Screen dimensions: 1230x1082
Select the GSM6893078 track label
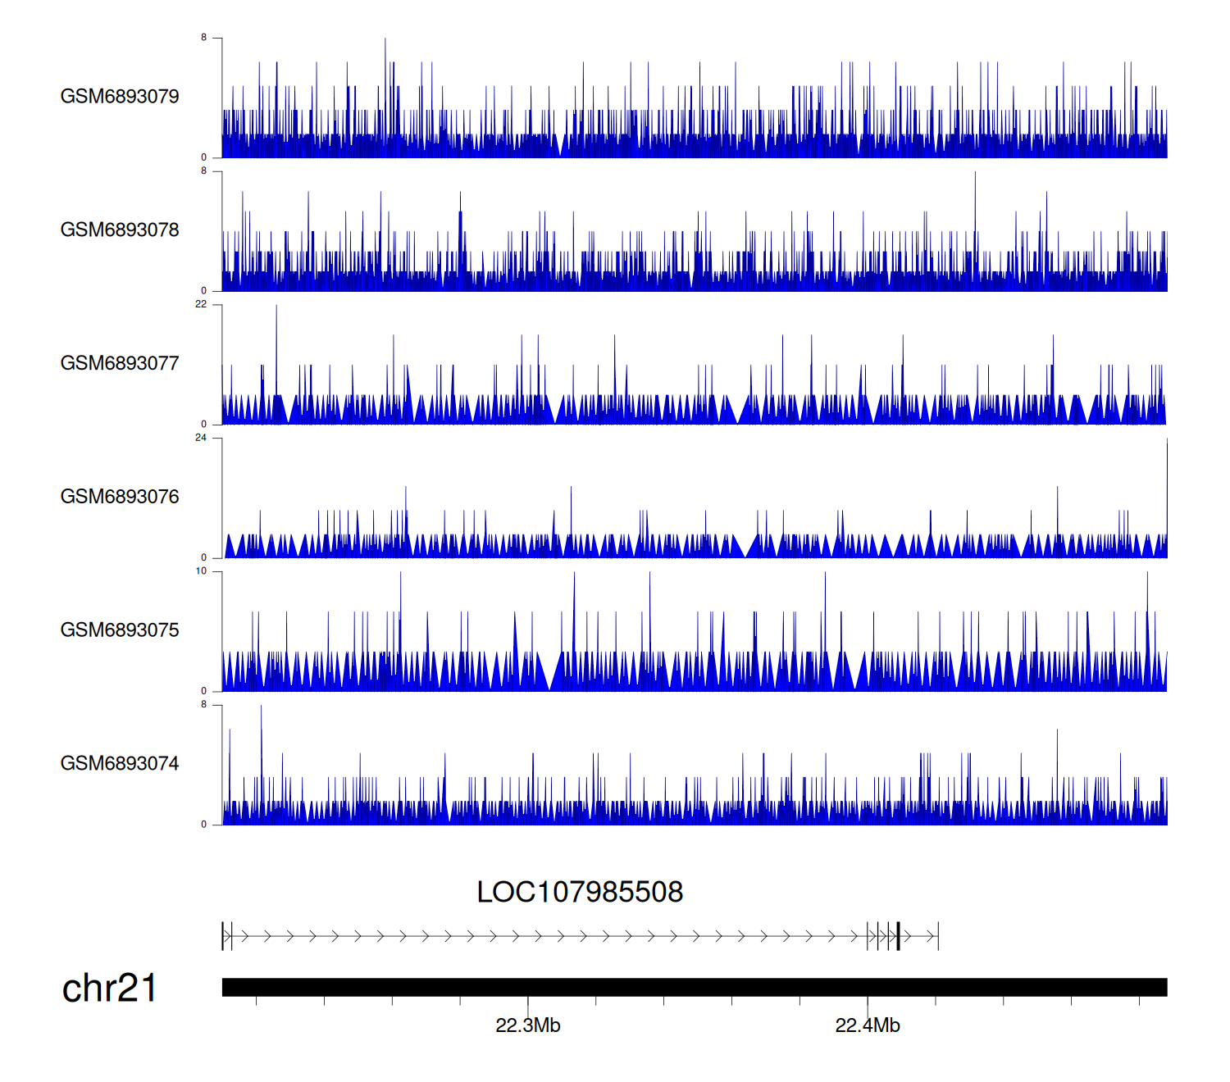click(120, 230)
